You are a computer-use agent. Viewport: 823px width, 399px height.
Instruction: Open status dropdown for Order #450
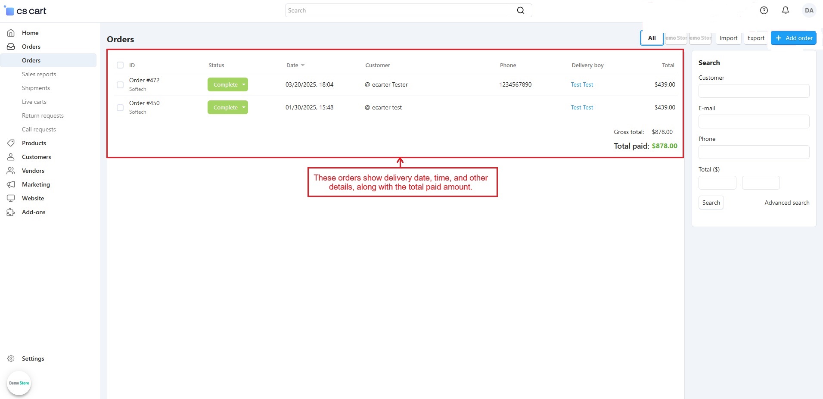point(243,107)
